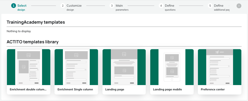This screenshot has width=248, height=101.
Task: Choose the Landing page template thumbnail
Action: [x=124, y=67]
